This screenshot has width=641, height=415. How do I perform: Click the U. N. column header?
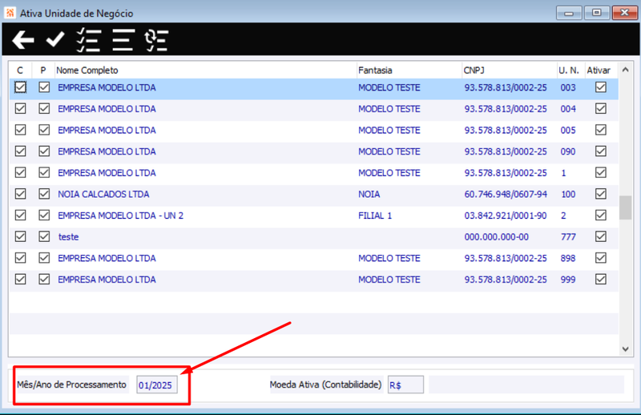570,71
